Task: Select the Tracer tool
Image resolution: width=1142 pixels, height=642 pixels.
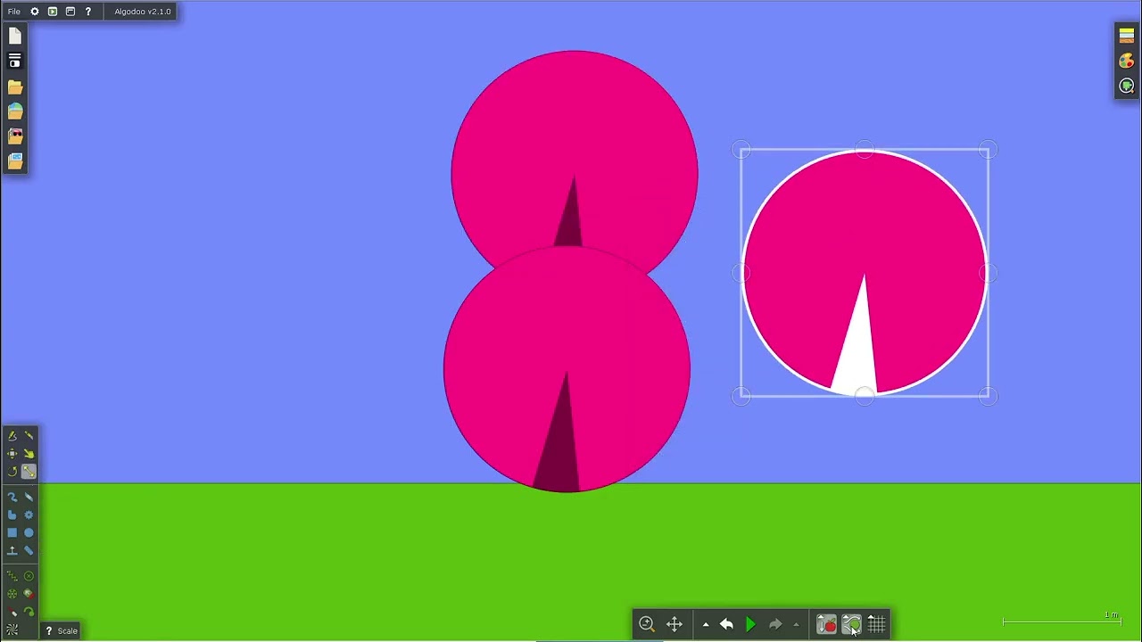Action: tap(29, 612)
